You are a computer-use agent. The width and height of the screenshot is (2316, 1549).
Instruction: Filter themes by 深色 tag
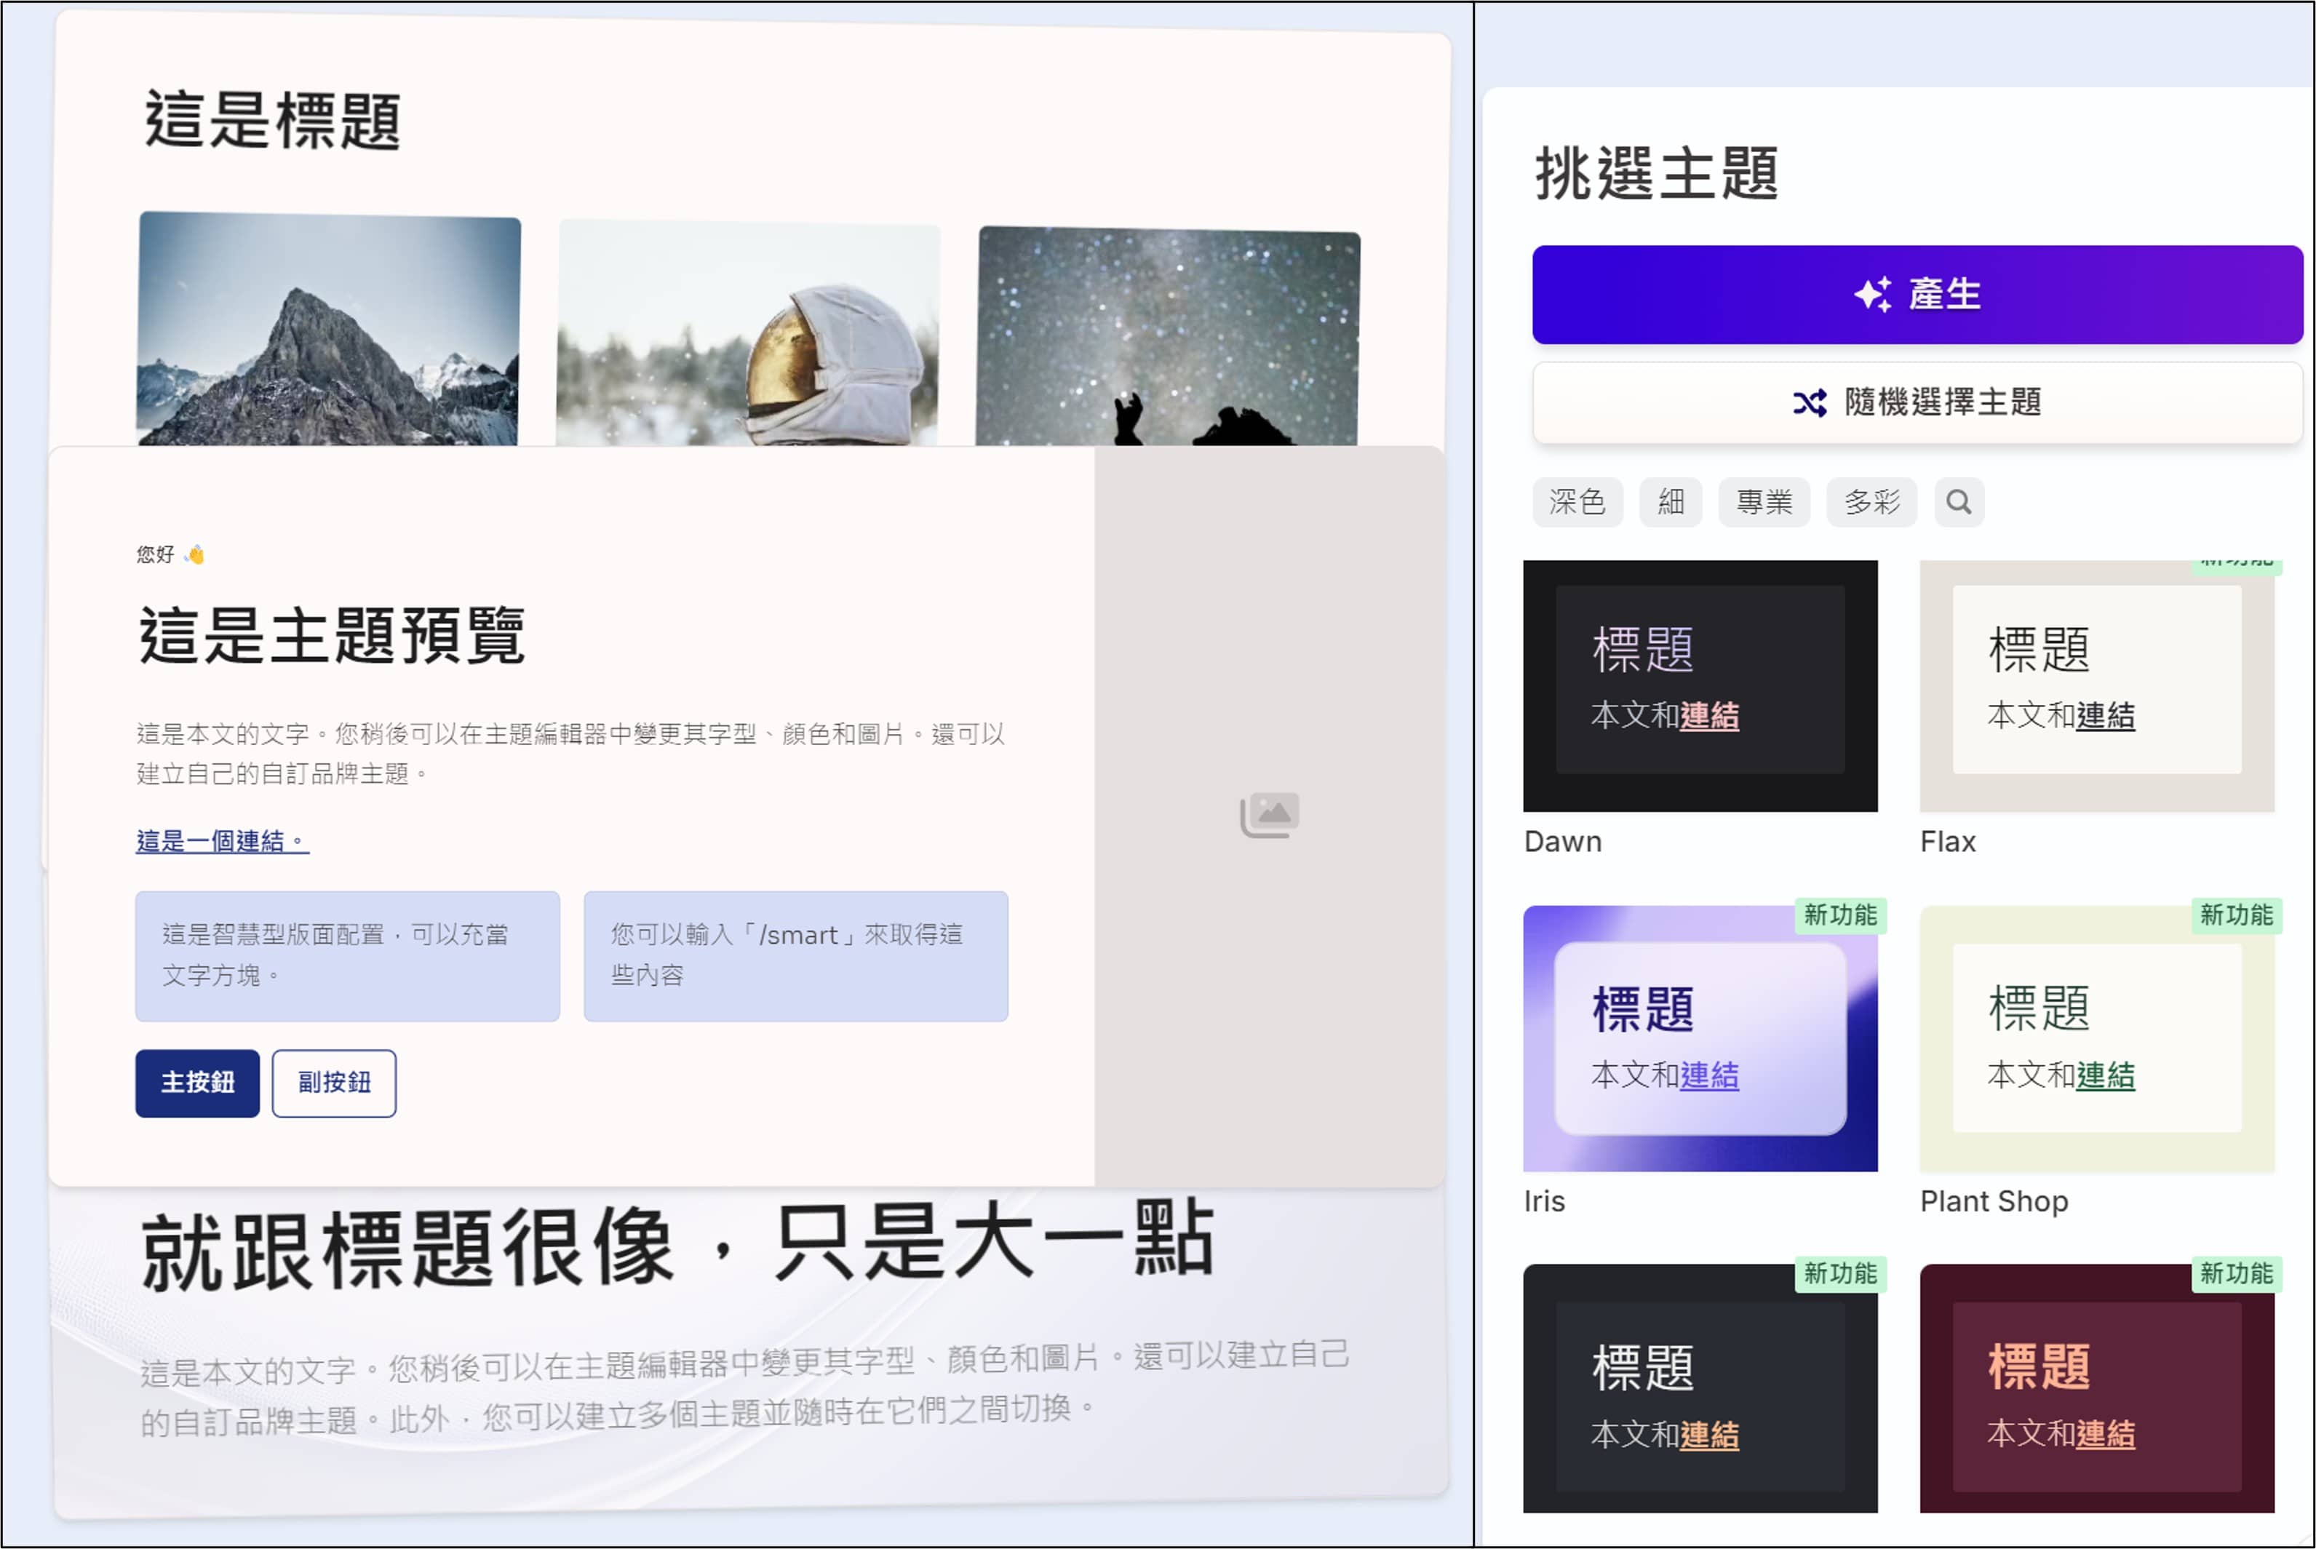point(1577,502)
